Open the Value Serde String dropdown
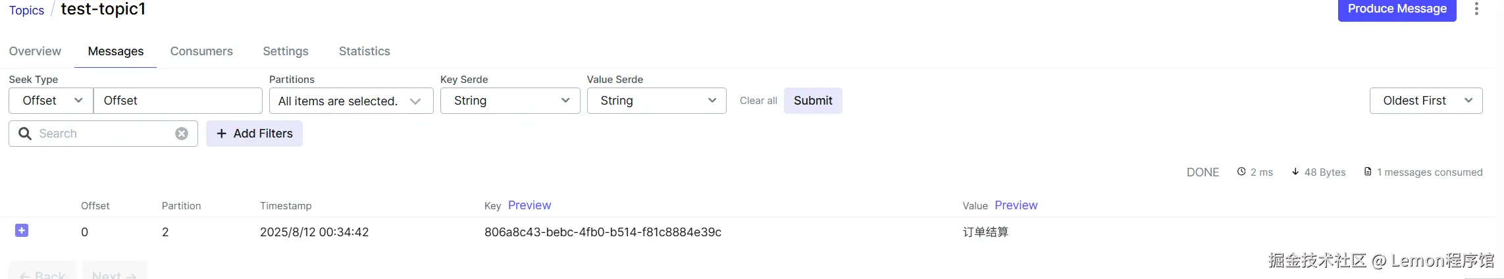Screen dimensions: 1504x279 (x=656, y=101)
